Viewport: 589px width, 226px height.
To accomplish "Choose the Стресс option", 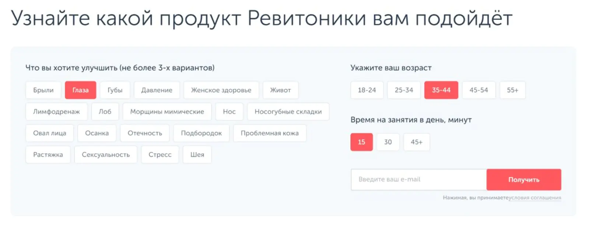I will coord(160,154).
